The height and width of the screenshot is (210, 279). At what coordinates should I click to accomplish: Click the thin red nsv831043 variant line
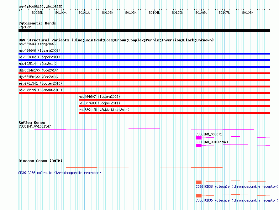144,47
